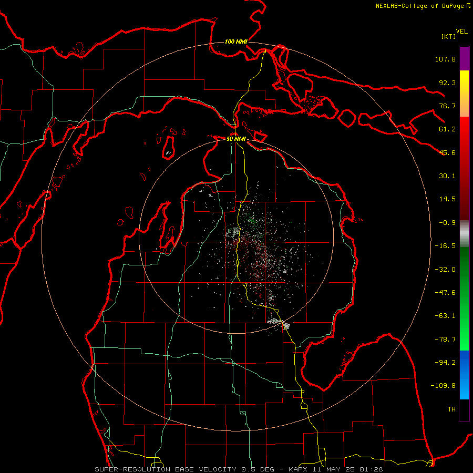Click the 107.8 legend value
The image size is (473, 473).
[445, 59]
